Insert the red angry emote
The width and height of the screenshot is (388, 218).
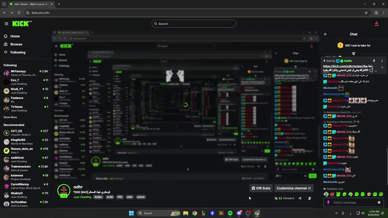pos(332,194)
